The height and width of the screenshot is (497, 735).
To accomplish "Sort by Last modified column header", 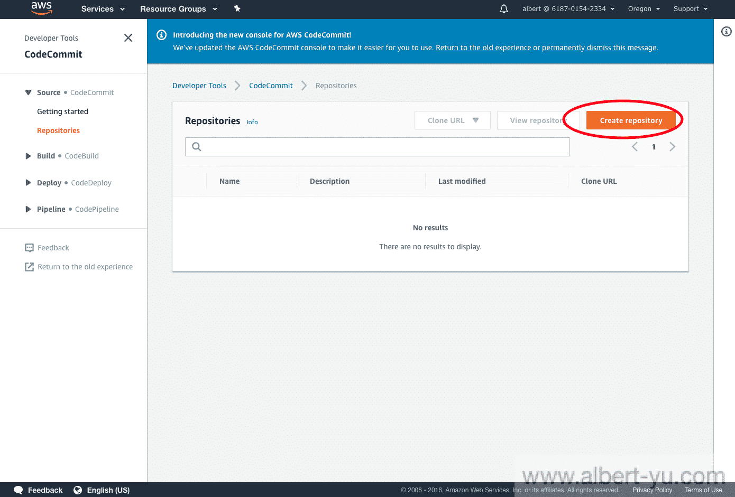I will click(x=462, y=181).
